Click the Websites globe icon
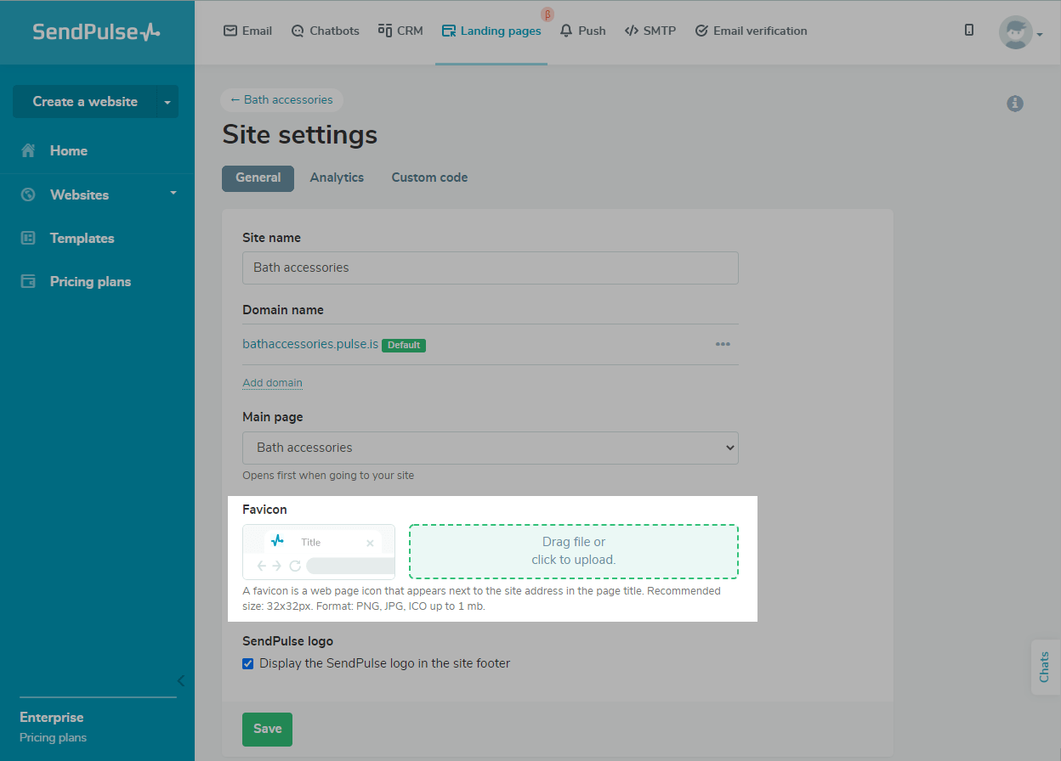1061x761 pixels. 28,194
